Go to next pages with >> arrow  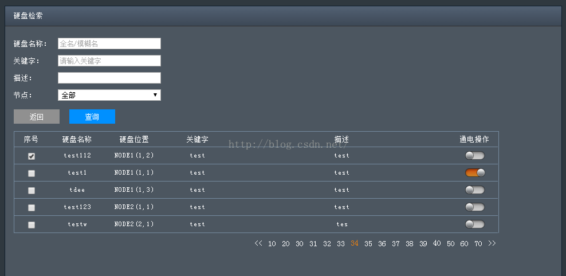(492, 243)
